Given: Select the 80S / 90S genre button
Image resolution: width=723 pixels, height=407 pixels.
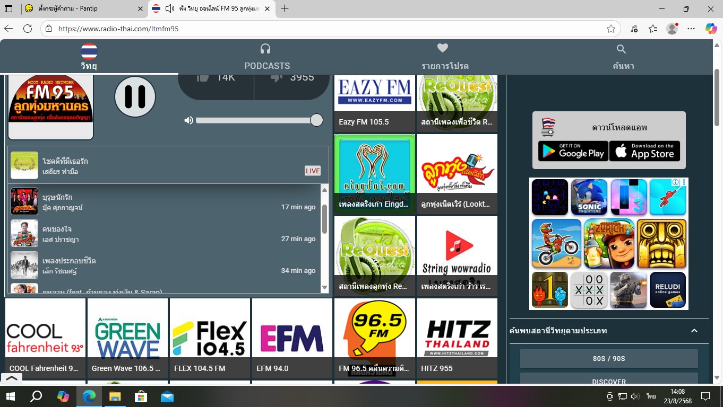Looking at the screenshot, I should [609, 358].
